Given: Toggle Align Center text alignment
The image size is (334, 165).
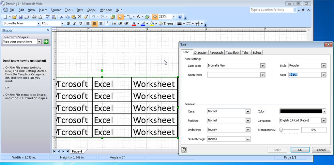Looking at the screenshot, I should pos(94,23).
